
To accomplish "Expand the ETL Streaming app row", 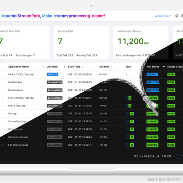I will [x=3, y=145].
